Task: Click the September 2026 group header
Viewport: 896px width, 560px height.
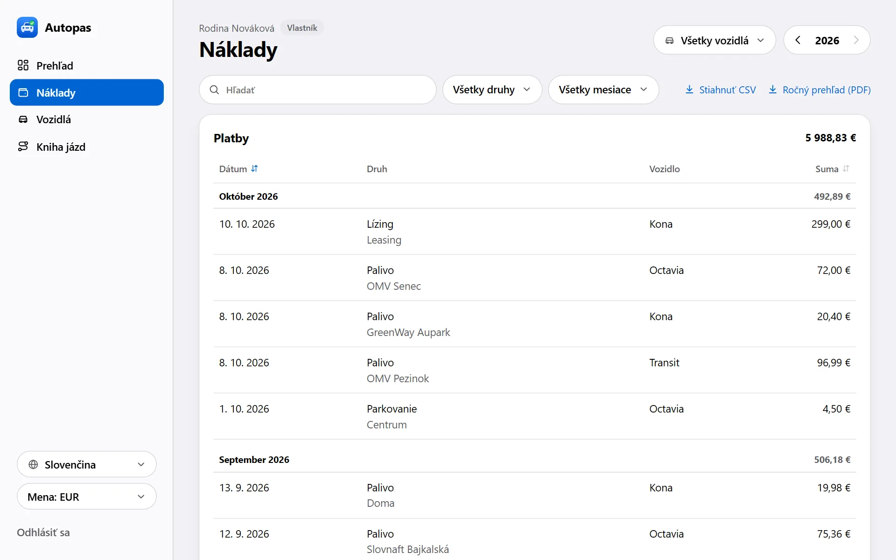Action: (535, 459)
